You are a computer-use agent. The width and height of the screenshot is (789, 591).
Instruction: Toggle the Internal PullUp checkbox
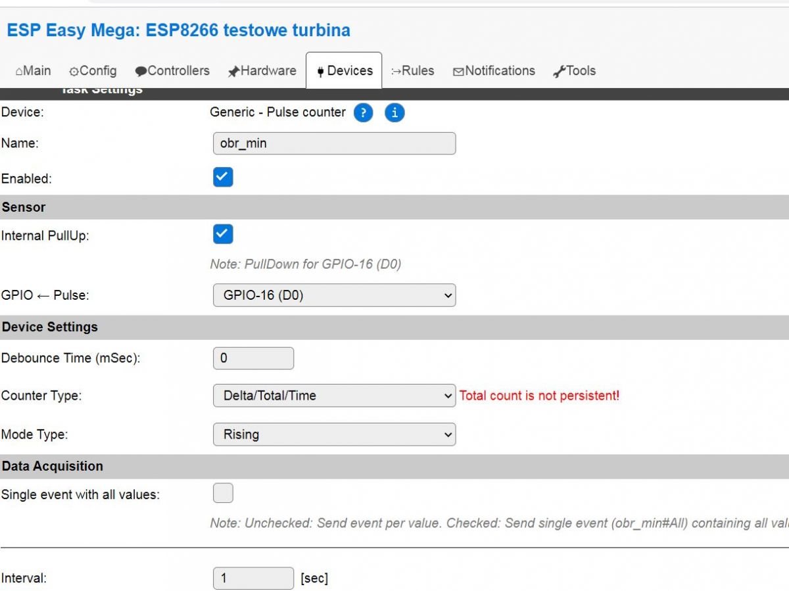tap(223, 234)
